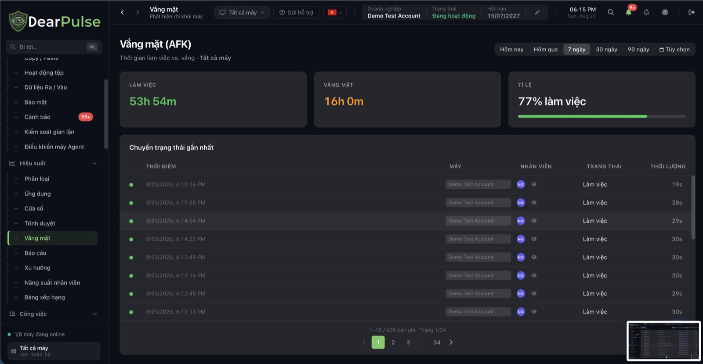The image size is (703, 364).
Task: Focus the Đi tới search field
Action: pos(54,47)
